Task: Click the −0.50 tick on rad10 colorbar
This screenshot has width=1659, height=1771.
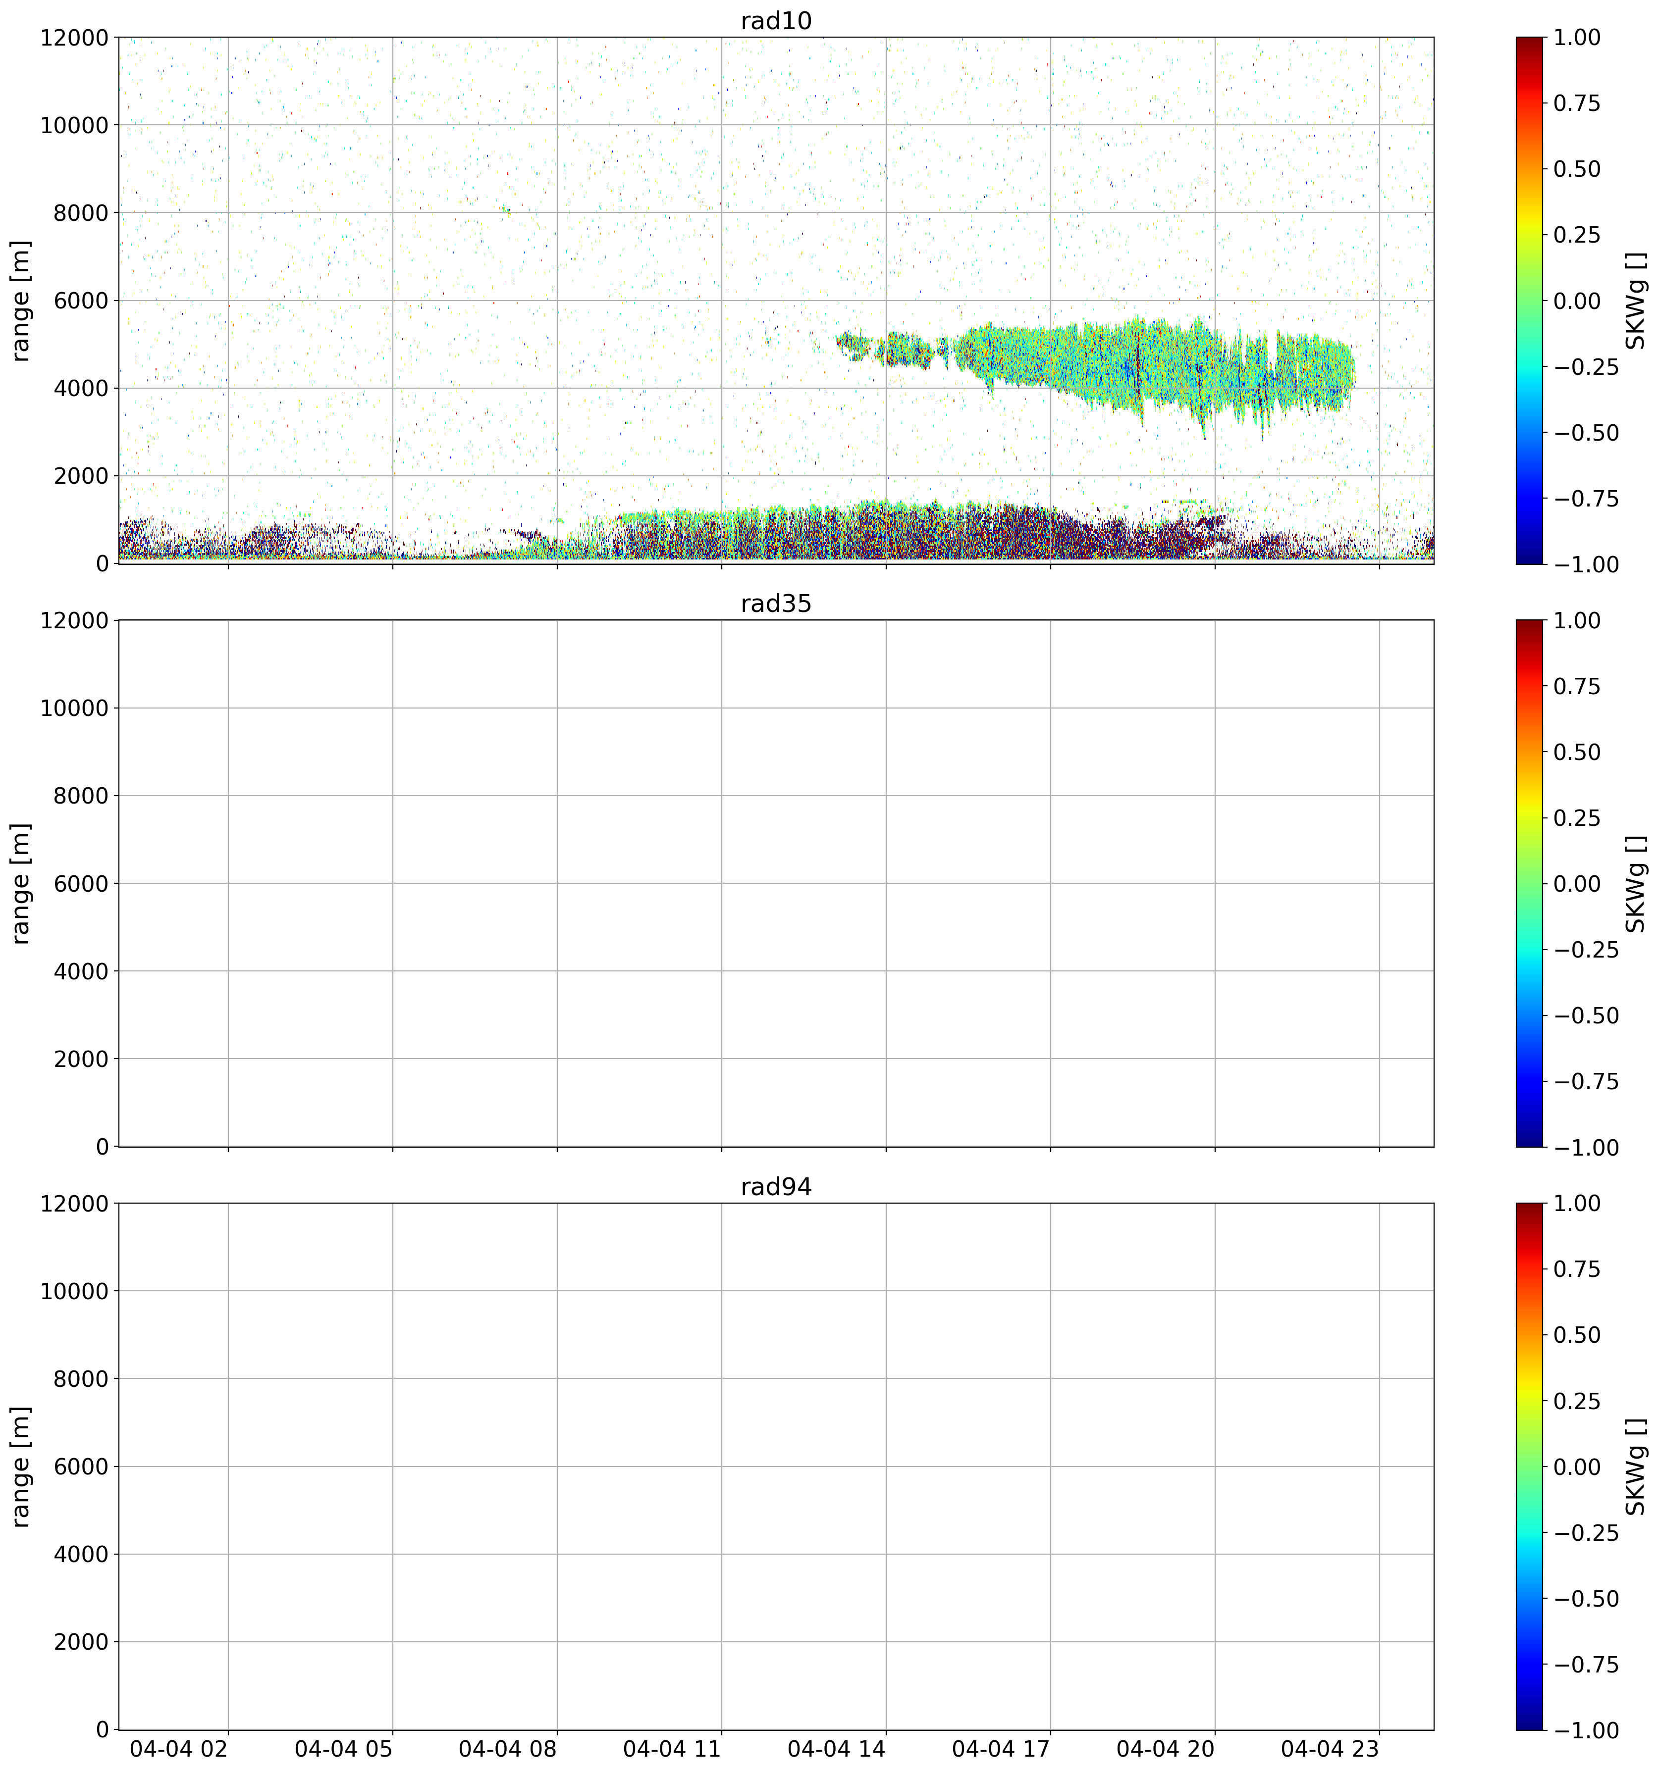Action: click(x=1586, y=433)
